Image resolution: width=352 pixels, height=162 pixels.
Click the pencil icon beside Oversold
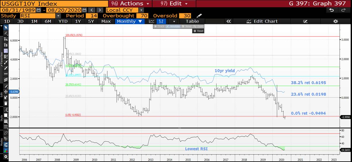click(x=199, y=16)
